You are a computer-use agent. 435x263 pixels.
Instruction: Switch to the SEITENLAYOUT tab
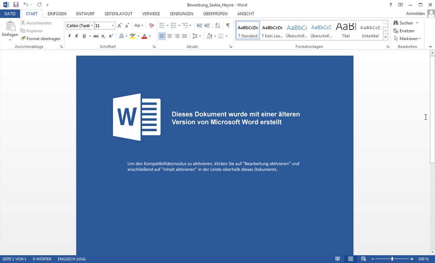(x=118, y=13)
